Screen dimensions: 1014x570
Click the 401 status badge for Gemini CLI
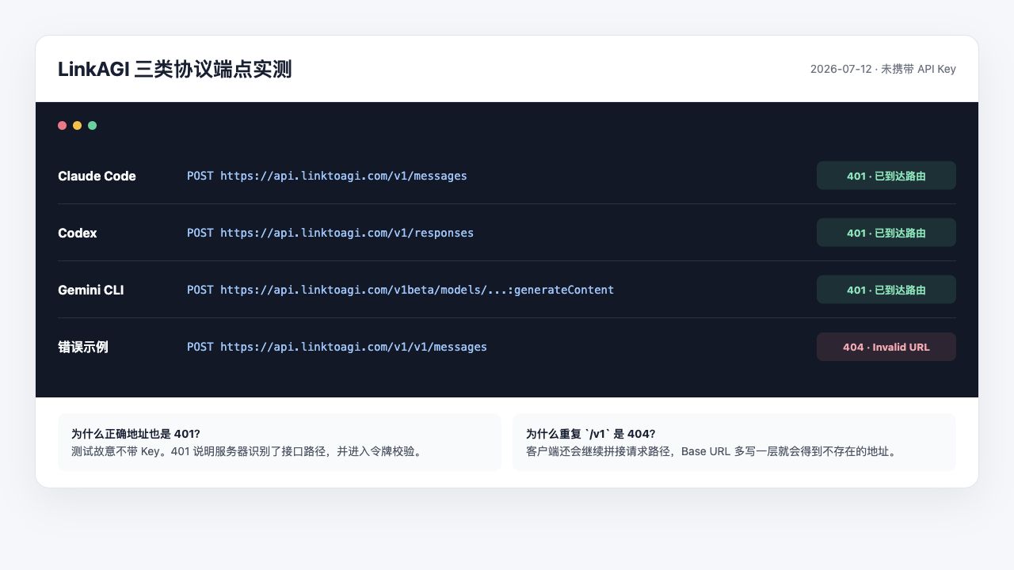point(886,290)
